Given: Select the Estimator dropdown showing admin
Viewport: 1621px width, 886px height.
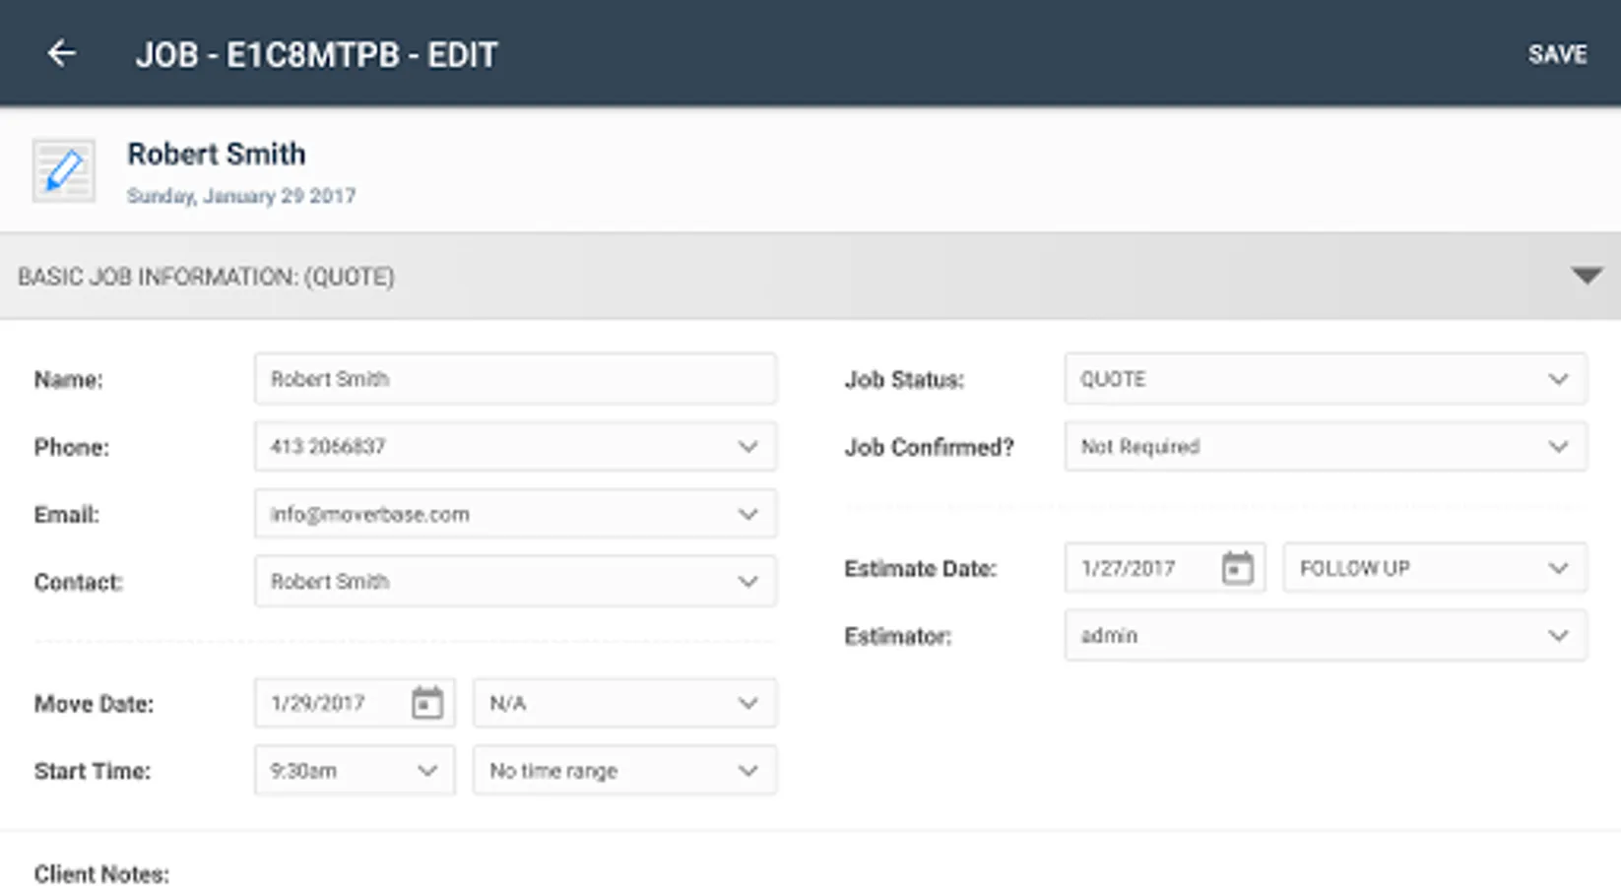Looking at the screenshot, I should pyautogui.click(x=1325, y=636).
